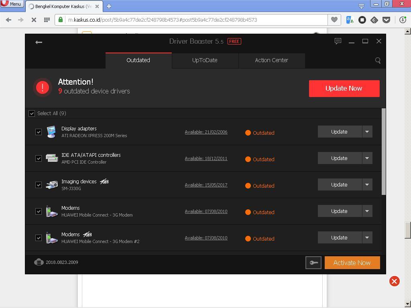
Task: Expand Update options for SM-J330G
Action: point(367,184)
